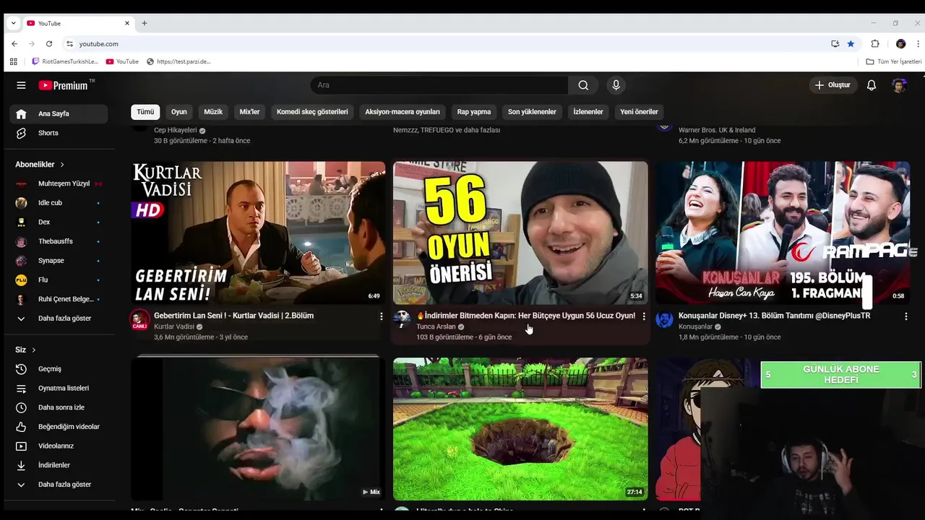Open the smoking man Mix thumbnail
The width and height of the screenshot is (925, 520).
[258, 429]
